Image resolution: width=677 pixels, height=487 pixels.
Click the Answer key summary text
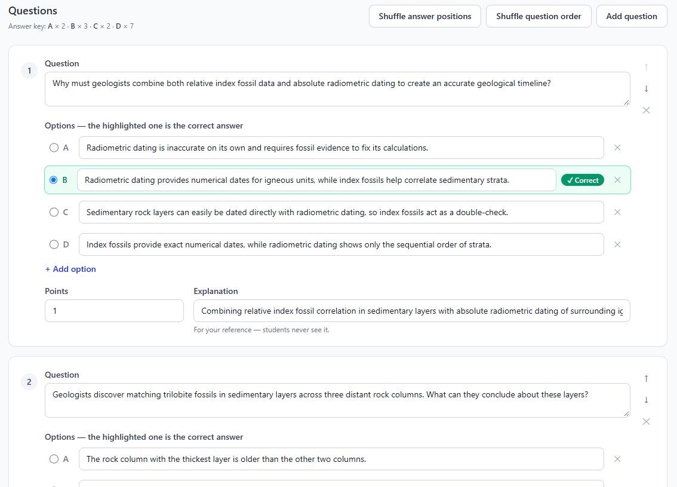click(71, 26)
